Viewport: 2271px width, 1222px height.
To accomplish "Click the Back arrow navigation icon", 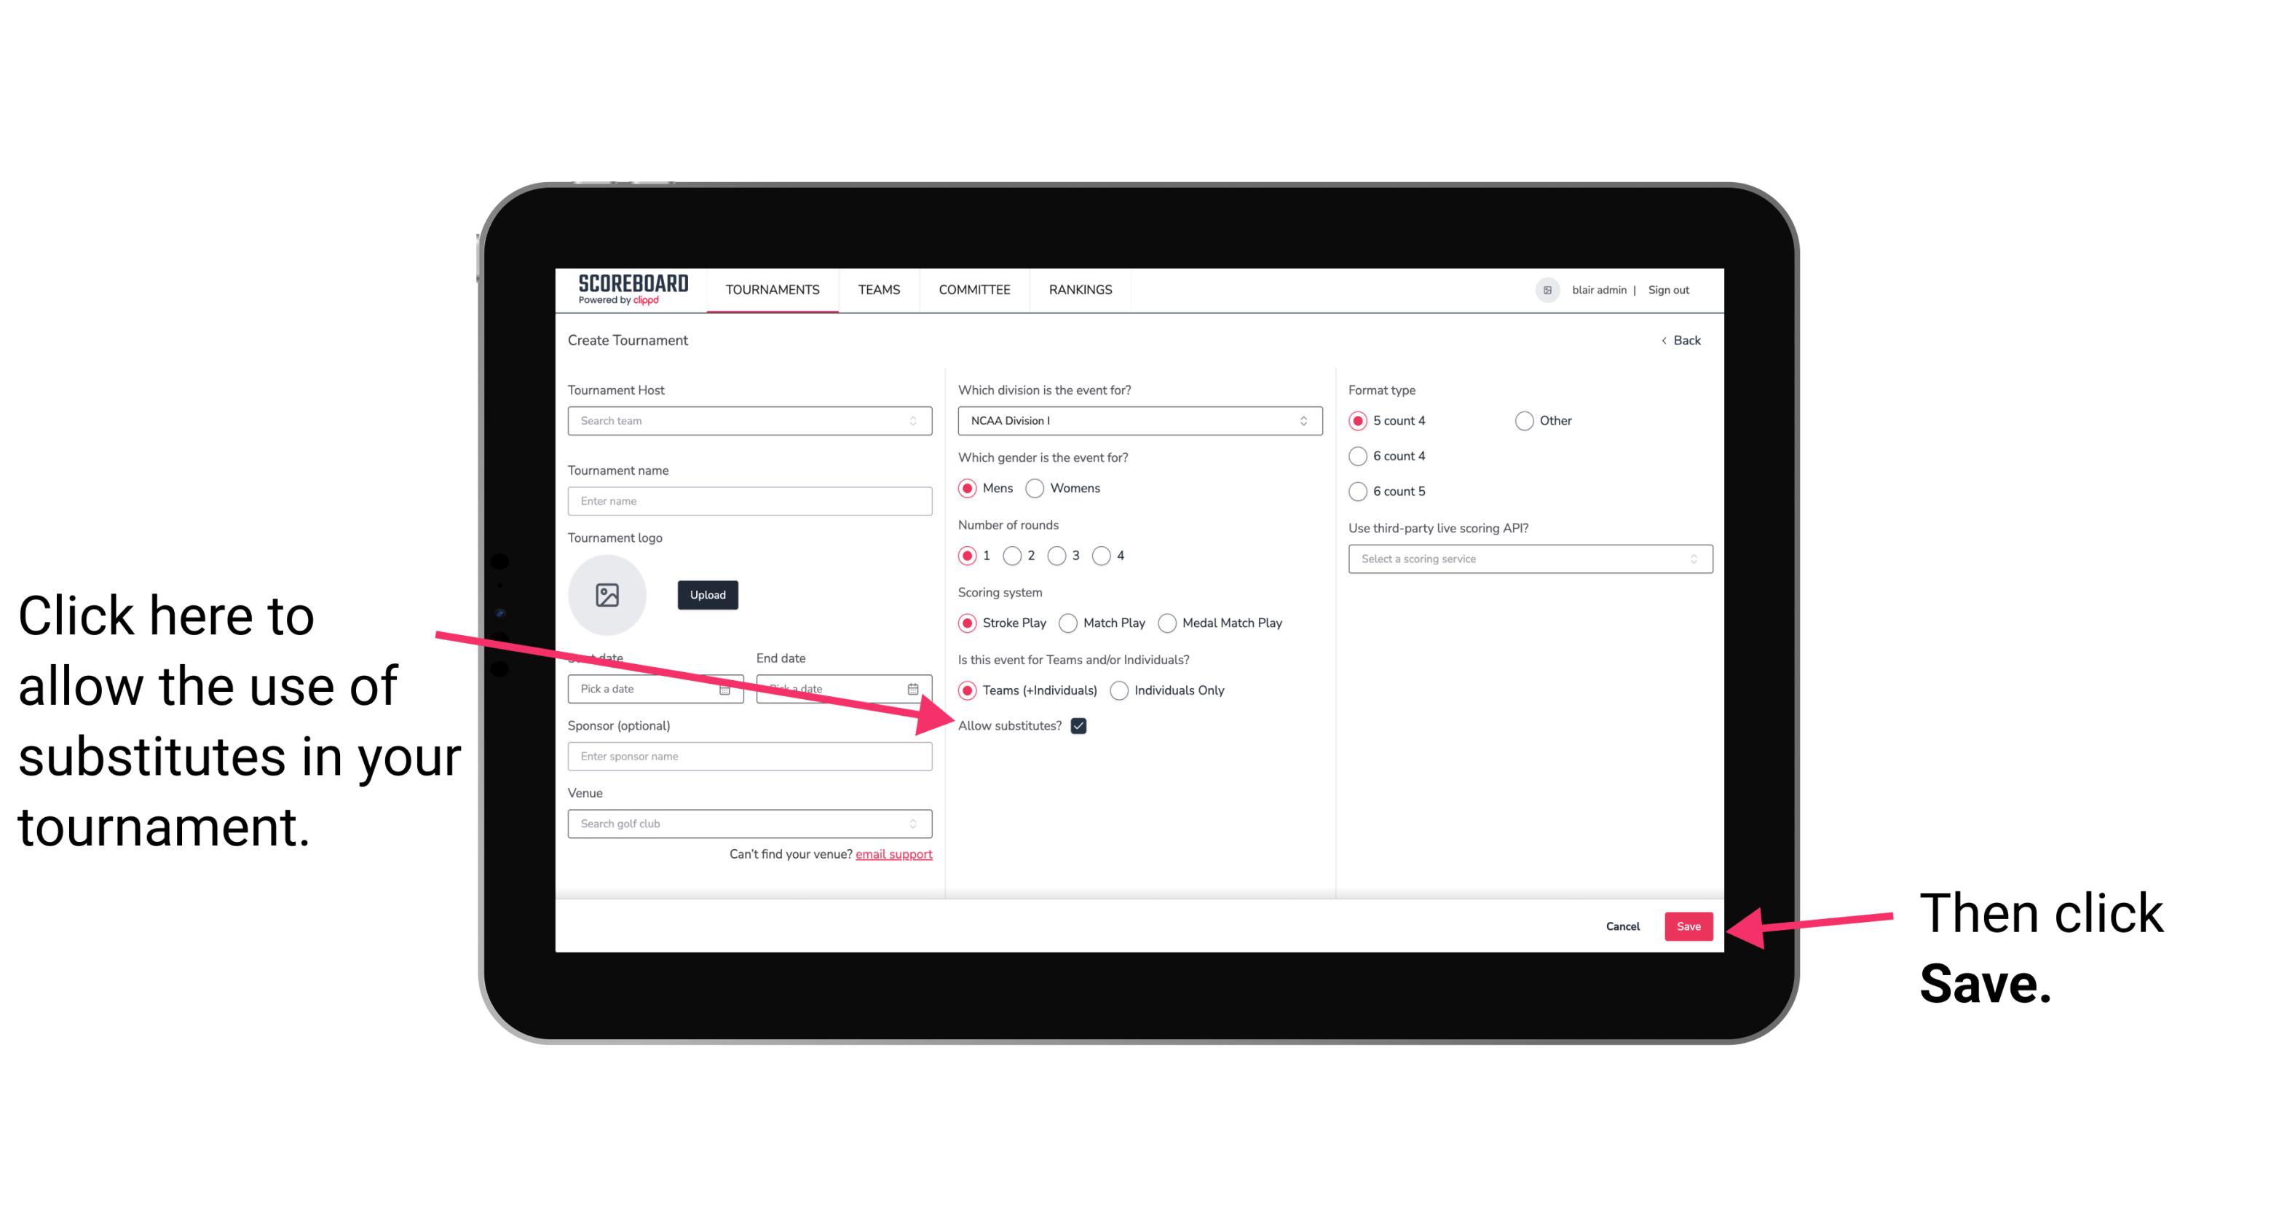I will pyautogui.click(x=1665, y=340).
